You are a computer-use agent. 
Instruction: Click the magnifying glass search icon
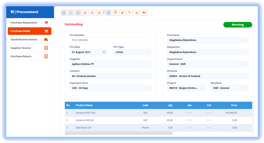pyautogui.click(x=130, y=13)
